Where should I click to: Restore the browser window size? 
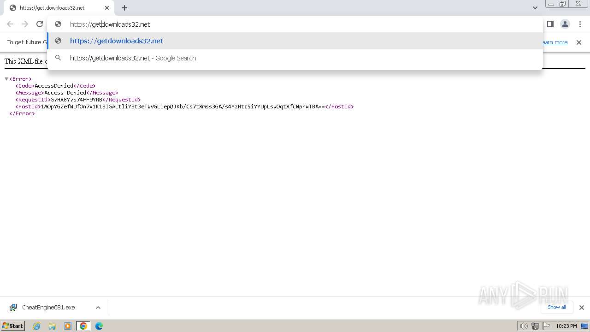[x=563, y=4]
